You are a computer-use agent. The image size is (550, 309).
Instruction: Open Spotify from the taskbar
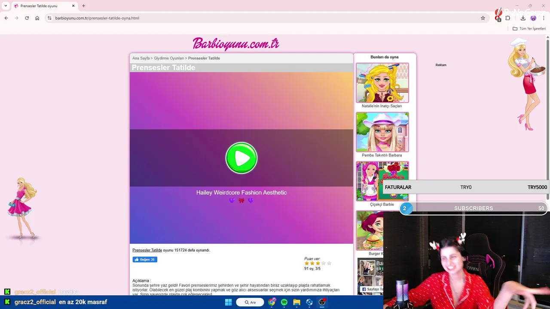pyautogui.click(x=284, y=302)
